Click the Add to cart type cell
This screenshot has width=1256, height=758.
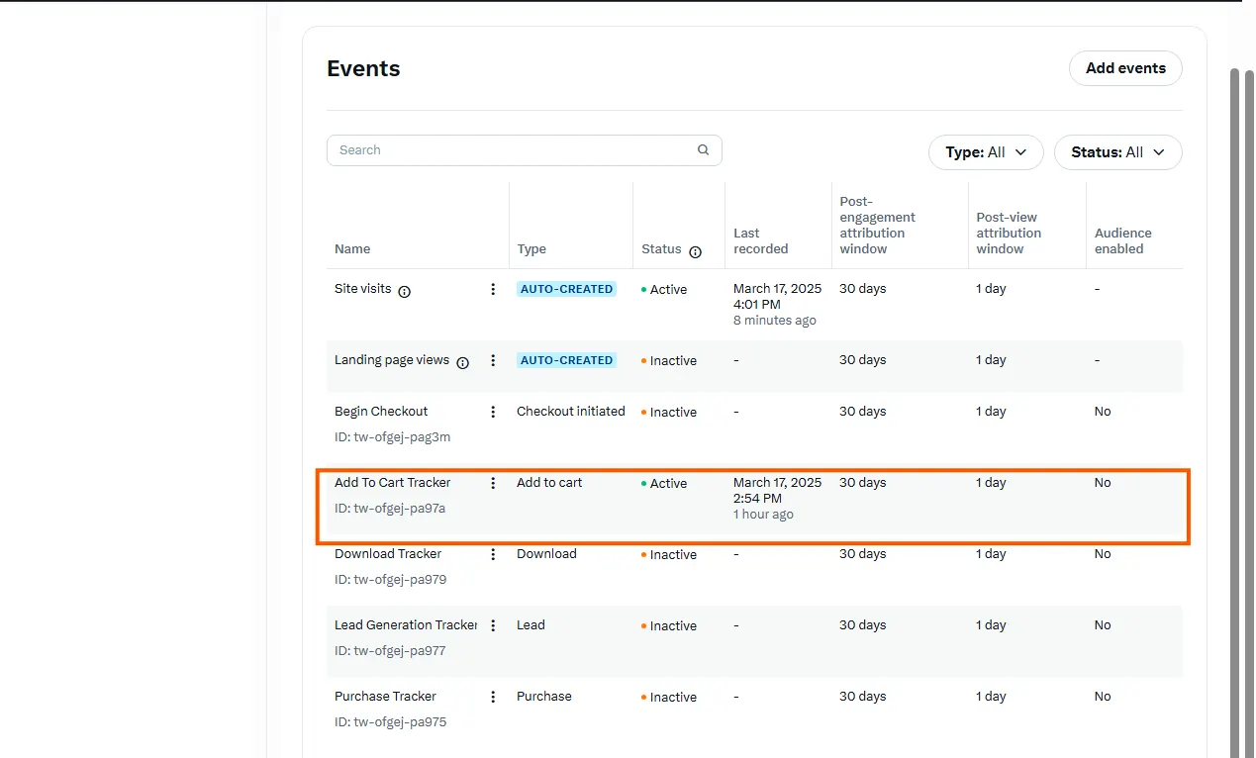pos(549,483)
